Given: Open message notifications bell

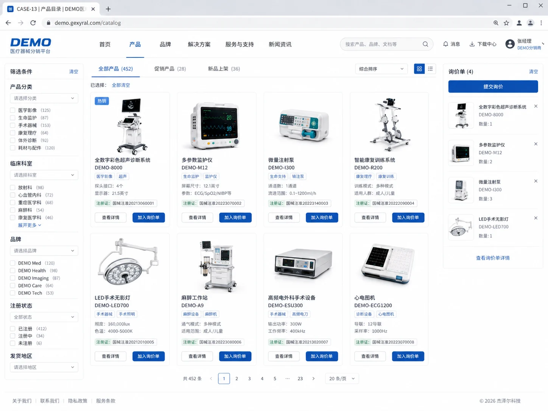Looking at the screenshot, I should [445, 44].
